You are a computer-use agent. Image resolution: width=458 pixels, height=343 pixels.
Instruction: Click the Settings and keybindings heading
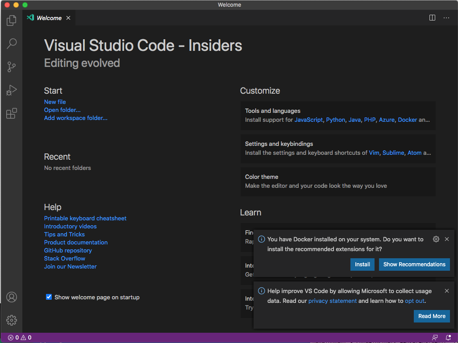(279, 144)
